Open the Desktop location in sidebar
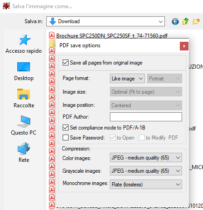 tap(24, 71)
